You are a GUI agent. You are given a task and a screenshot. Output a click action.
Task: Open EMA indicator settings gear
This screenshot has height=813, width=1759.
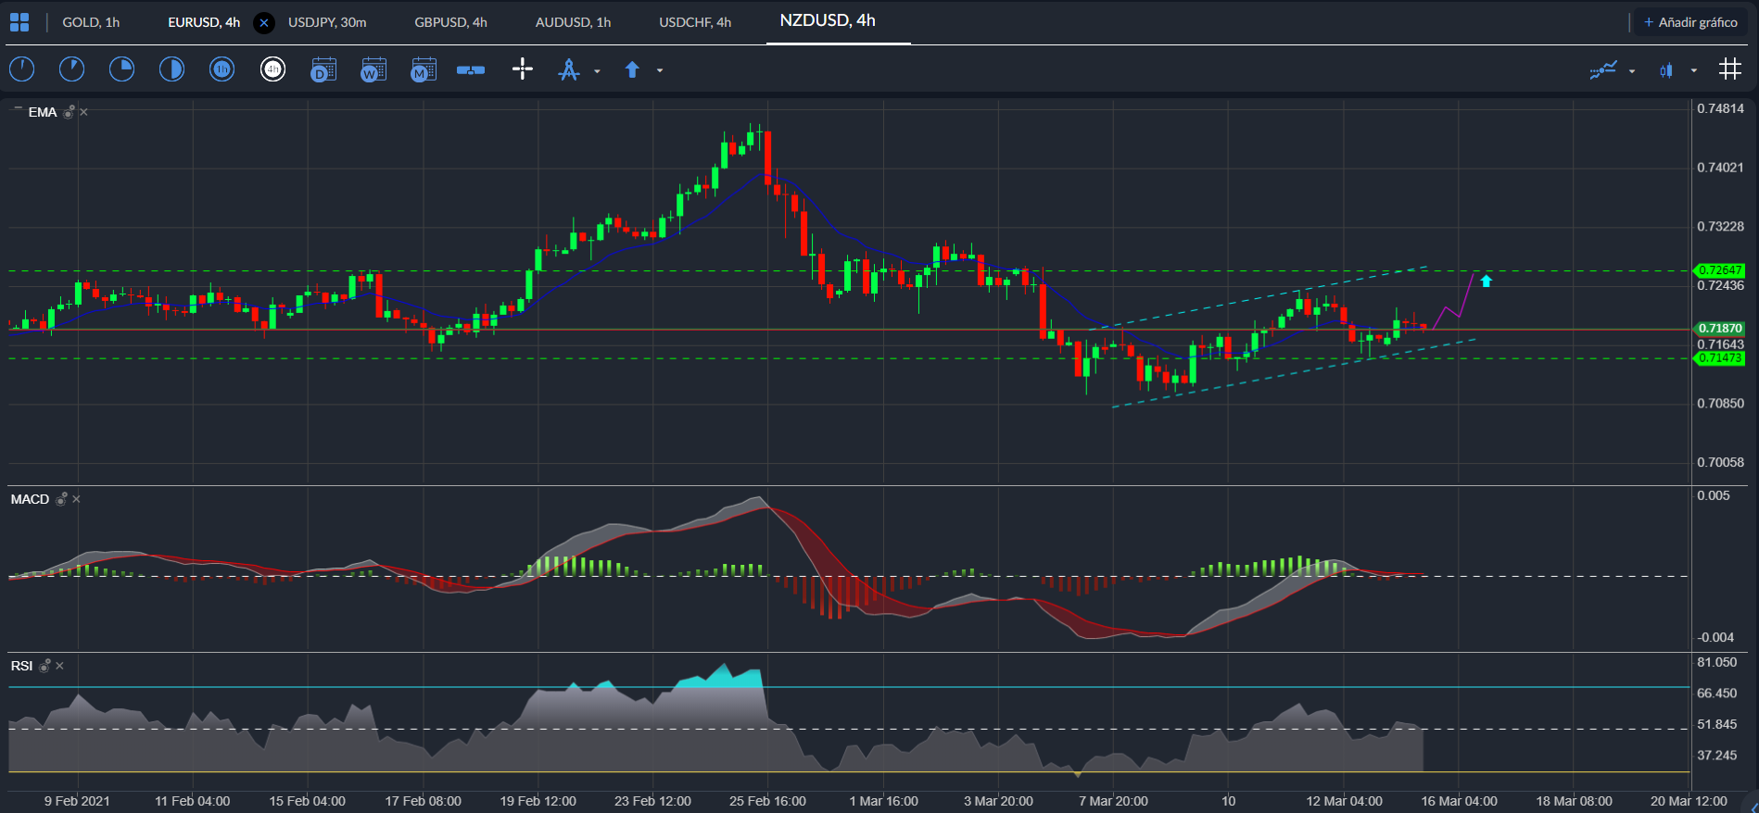coord(69,112)
